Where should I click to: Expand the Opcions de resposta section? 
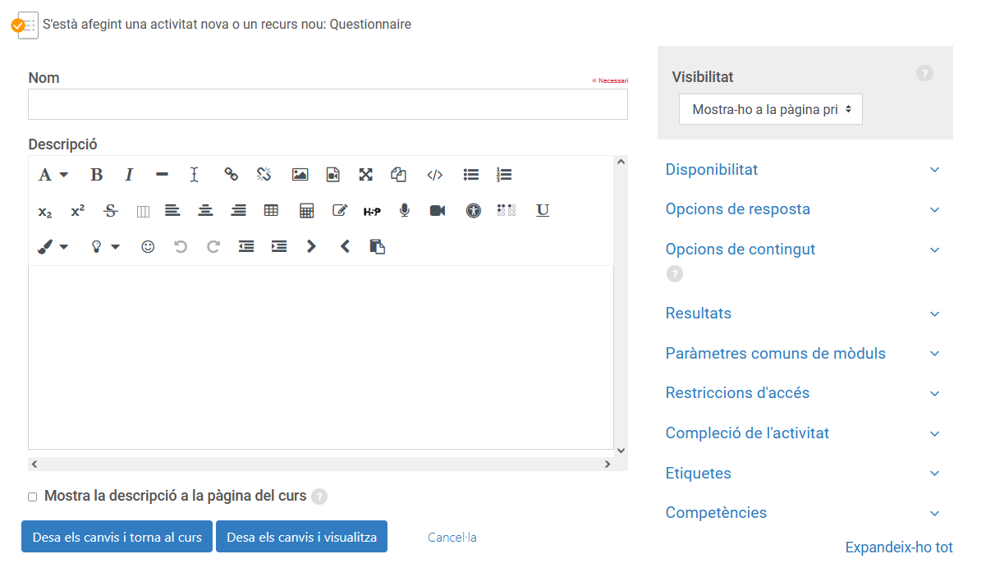737,209
